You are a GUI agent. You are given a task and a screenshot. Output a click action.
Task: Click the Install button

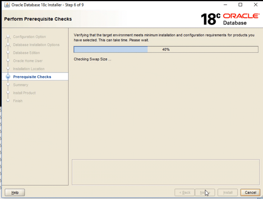coord(228,193)
